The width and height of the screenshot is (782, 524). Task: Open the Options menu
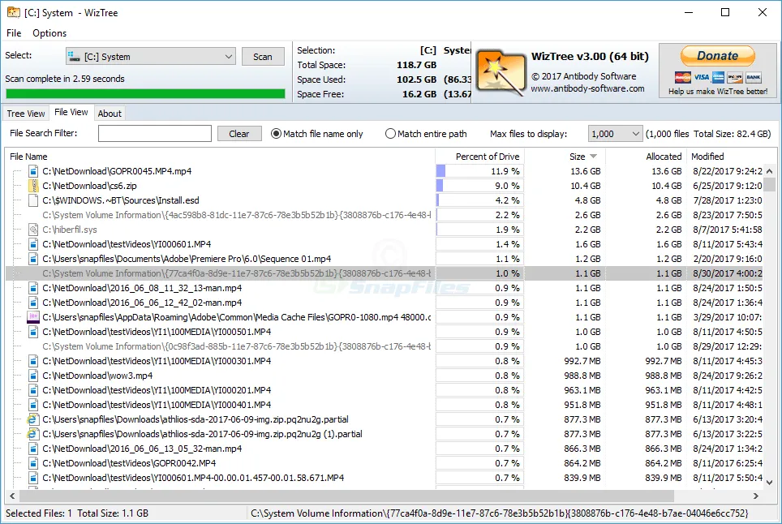point(49,33)
